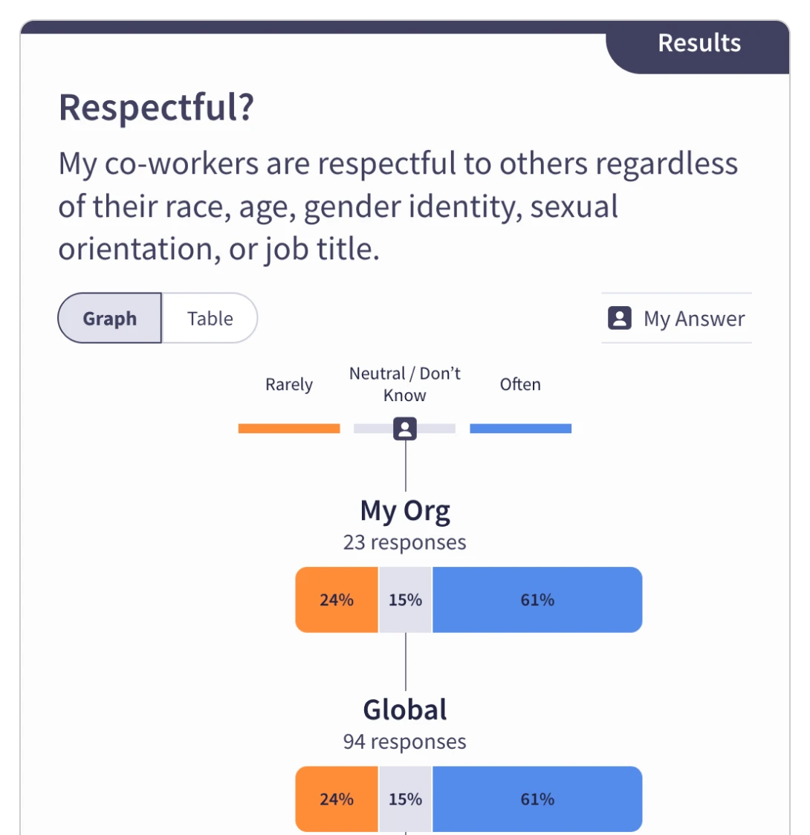Screen dimensions: 810x835
Task: Click the My Org heading
Action: click(x=405, y=511)
